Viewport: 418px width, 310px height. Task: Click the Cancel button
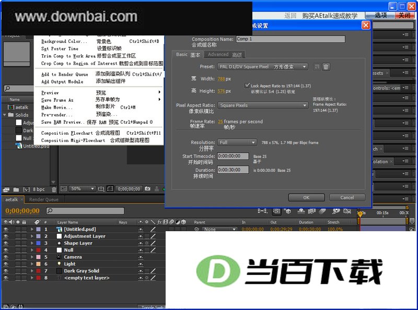point(347,198)
